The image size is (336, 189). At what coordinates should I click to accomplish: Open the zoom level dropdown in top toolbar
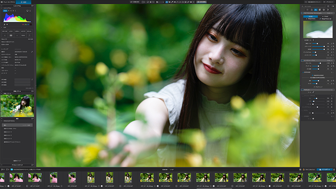[160, 2]
